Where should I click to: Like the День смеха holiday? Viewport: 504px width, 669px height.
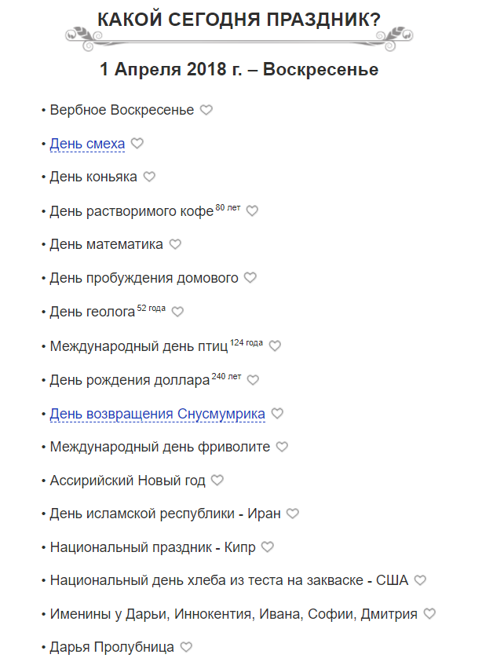click(x=137, y=144)
